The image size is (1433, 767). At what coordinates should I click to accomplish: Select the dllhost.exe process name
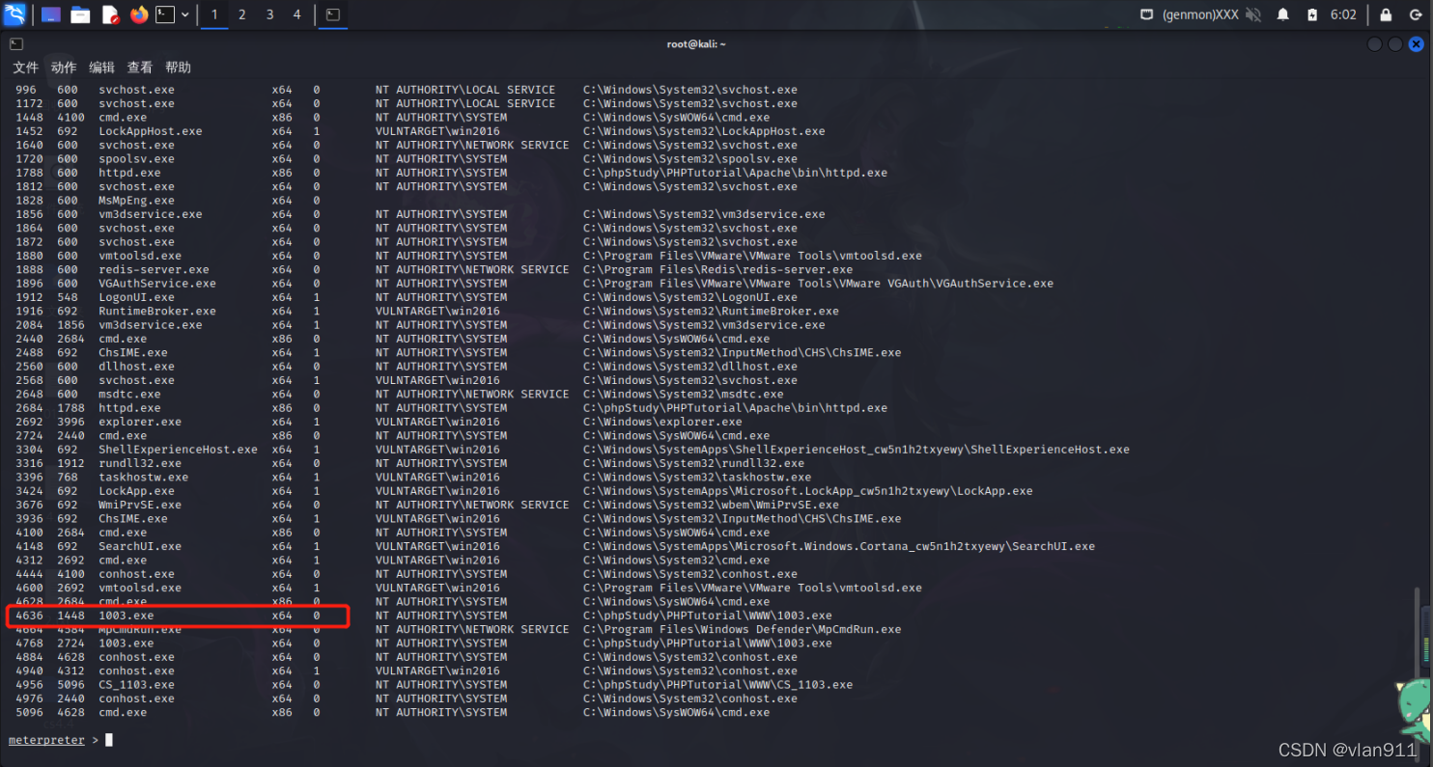coord(136,367)
